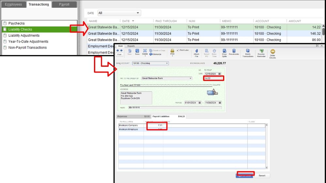326x183 pixels.
Task: Select the Transactions tab
Action: [x=39, y=4]
